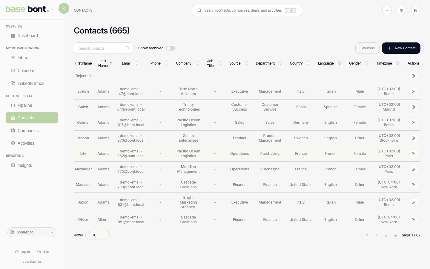Filter the Gender column
The image size is (430, 269).
367,63
